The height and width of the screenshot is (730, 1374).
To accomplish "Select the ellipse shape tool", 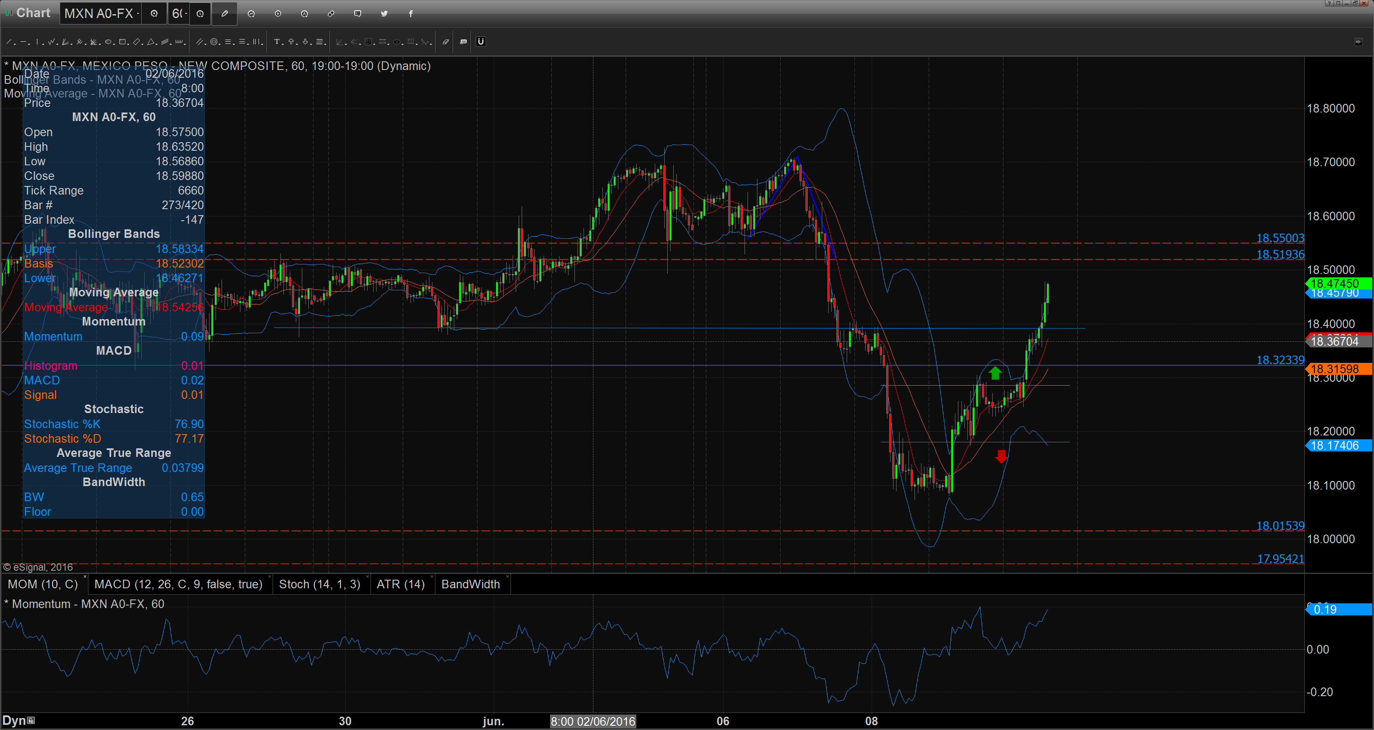I will pos(108,42).
